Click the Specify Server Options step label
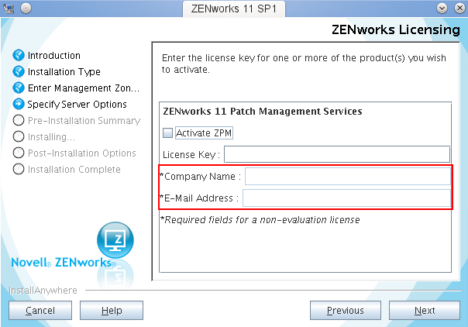This screenshot has width=468, height=327. [77, 105]
